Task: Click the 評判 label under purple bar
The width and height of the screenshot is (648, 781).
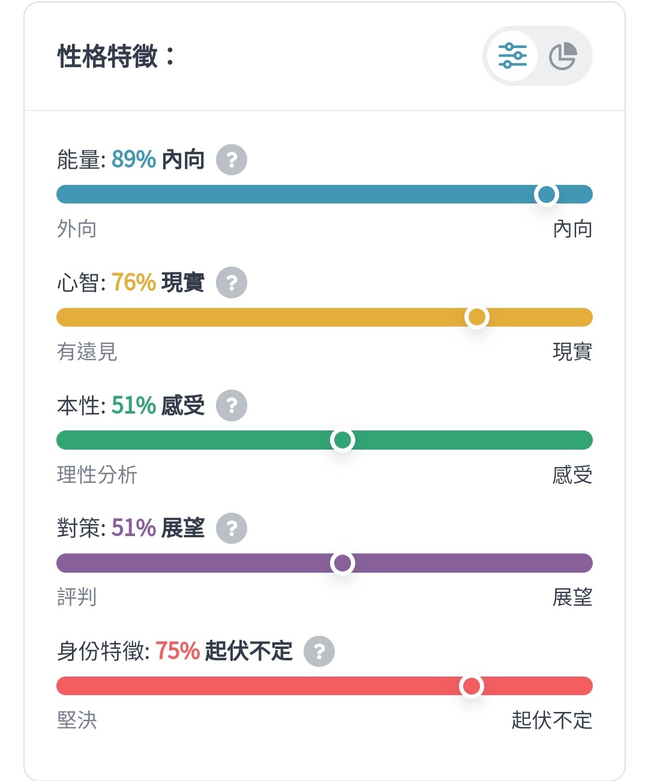Action: (77, 597)
